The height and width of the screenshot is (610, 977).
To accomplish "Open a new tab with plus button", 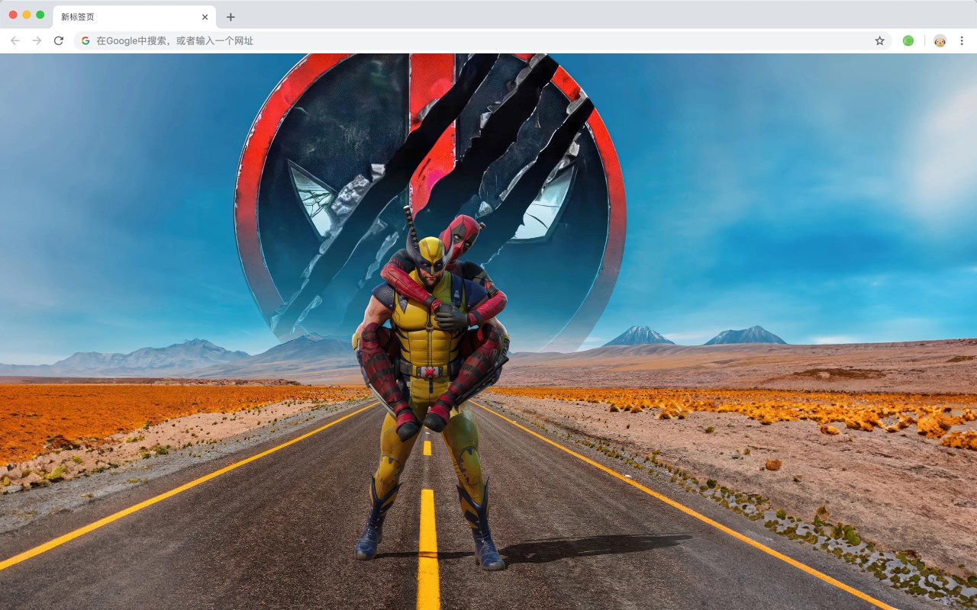I will (231, 17).
